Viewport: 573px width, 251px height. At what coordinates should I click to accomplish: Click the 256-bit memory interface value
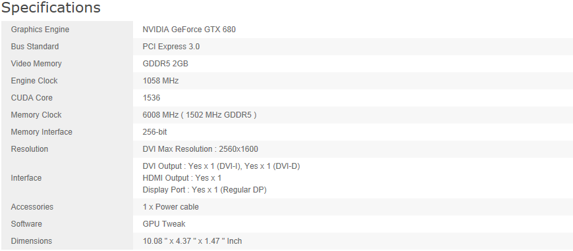(x=155, y=132)
